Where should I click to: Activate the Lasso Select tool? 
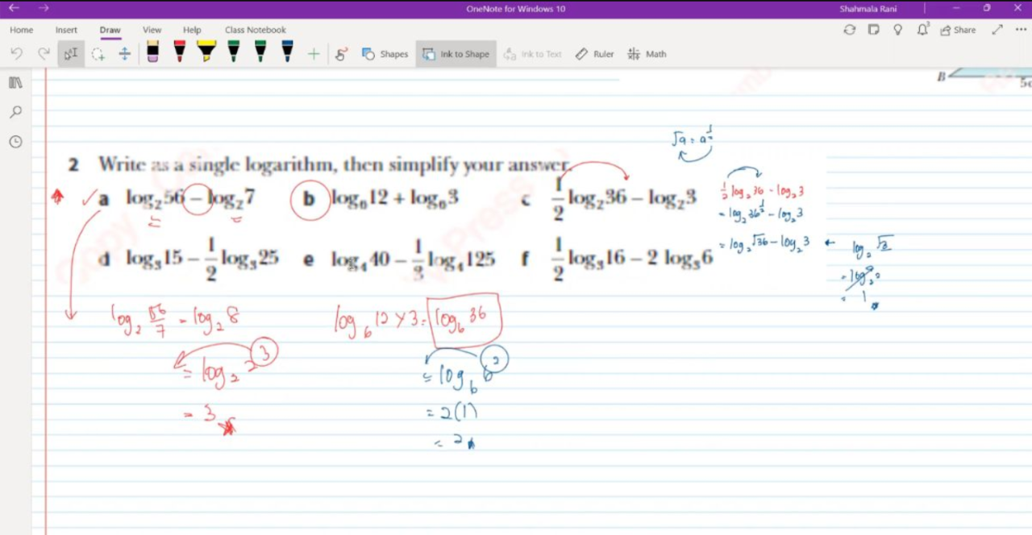click(98, 54)
